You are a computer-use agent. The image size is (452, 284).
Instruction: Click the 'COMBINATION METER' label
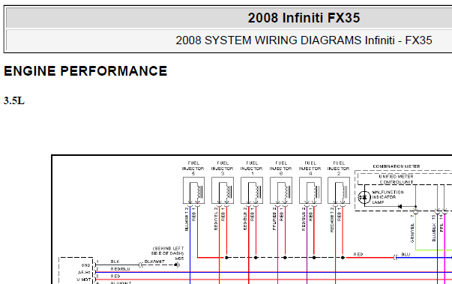click(397, 166)
